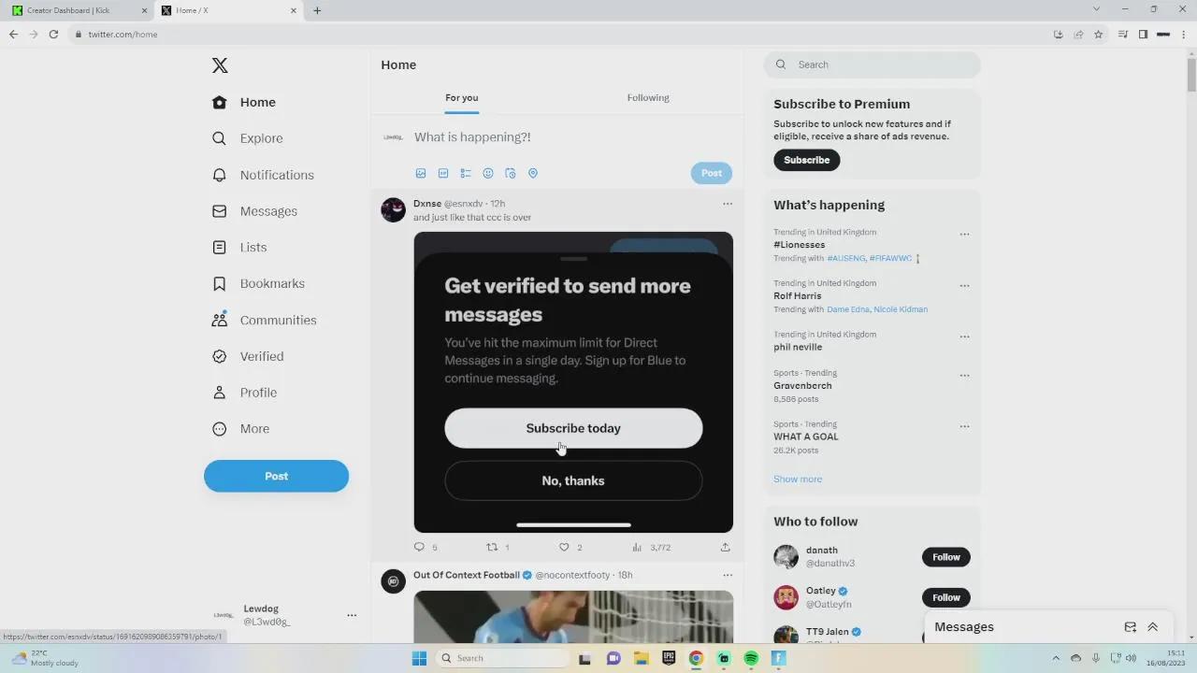Click the X logo in the sidebar
Screen dimensions: 1197x673
click(220, 65)
